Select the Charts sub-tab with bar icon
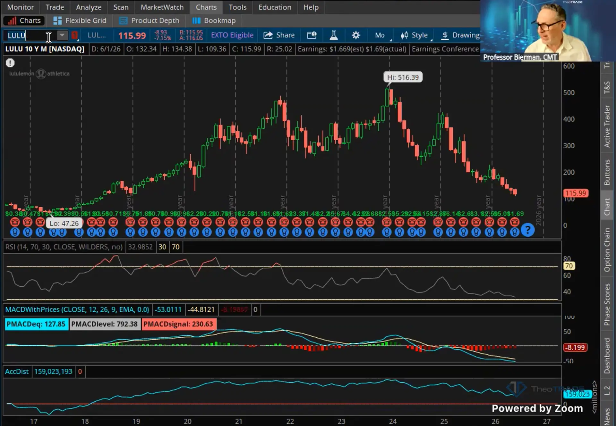 24,20
